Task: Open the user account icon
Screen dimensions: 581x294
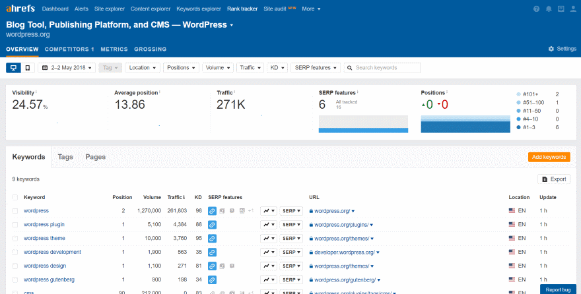Action: [572, 9]
